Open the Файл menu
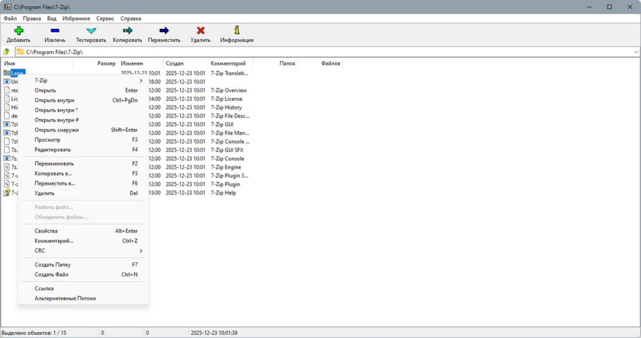 click(10, 18)
